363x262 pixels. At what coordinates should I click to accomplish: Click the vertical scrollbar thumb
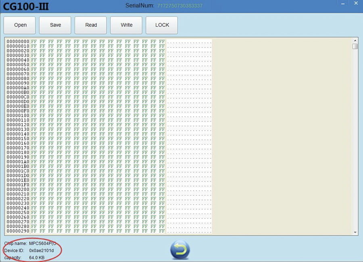[355, 46]
